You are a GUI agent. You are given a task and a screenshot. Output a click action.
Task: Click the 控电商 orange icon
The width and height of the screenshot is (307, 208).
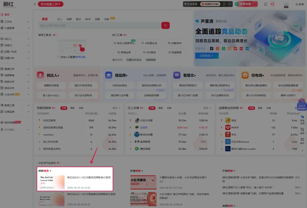tap(245, 75)
